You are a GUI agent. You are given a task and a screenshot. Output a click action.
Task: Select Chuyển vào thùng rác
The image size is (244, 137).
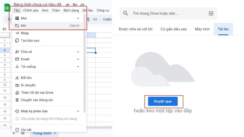point(48,100)
